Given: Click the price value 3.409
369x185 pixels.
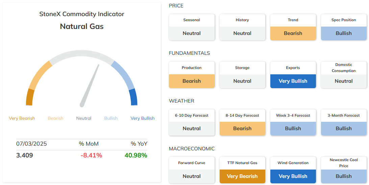Looking at the screenshot, I should 24,155.
